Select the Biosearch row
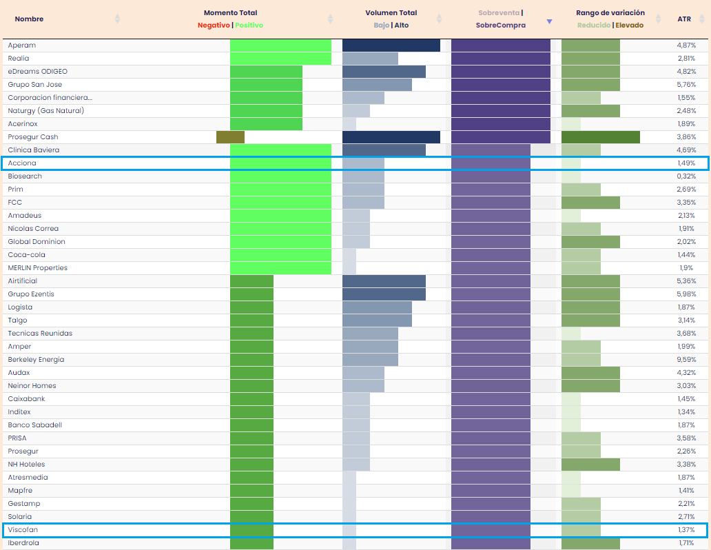 point(25,176)
